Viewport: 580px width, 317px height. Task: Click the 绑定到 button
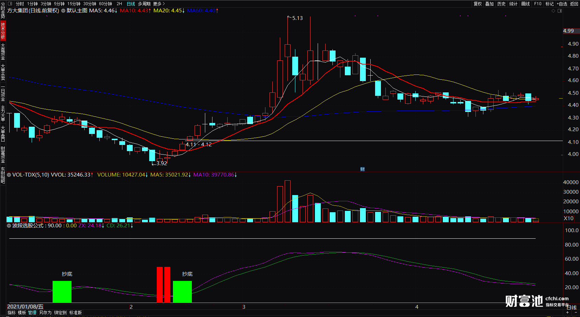point(60,313)
